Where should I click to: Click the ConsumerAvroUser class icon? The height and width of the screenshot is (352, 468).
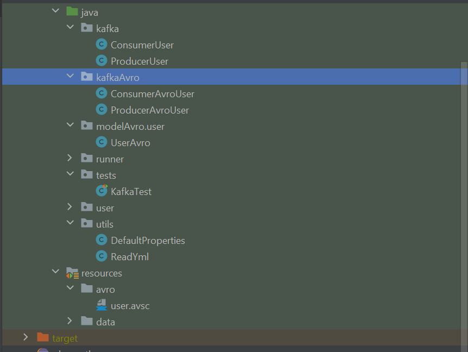click(x=102, y=93)
